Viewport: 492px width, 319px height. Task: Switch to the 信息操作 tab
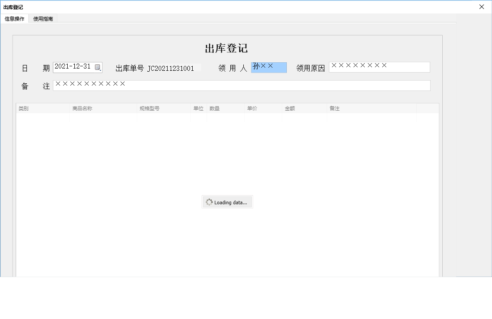[14, 18]
